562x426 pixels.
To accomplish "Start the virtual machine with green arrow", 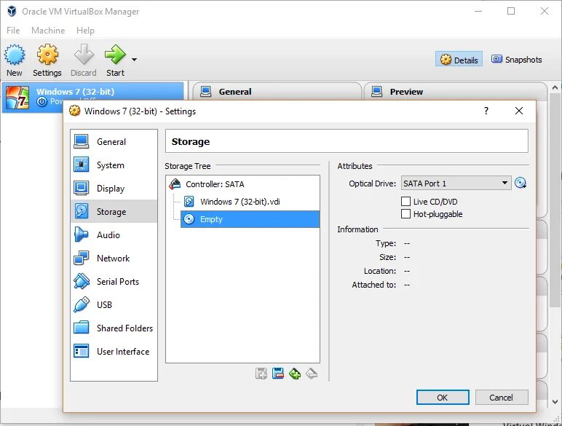I will 116,60.
